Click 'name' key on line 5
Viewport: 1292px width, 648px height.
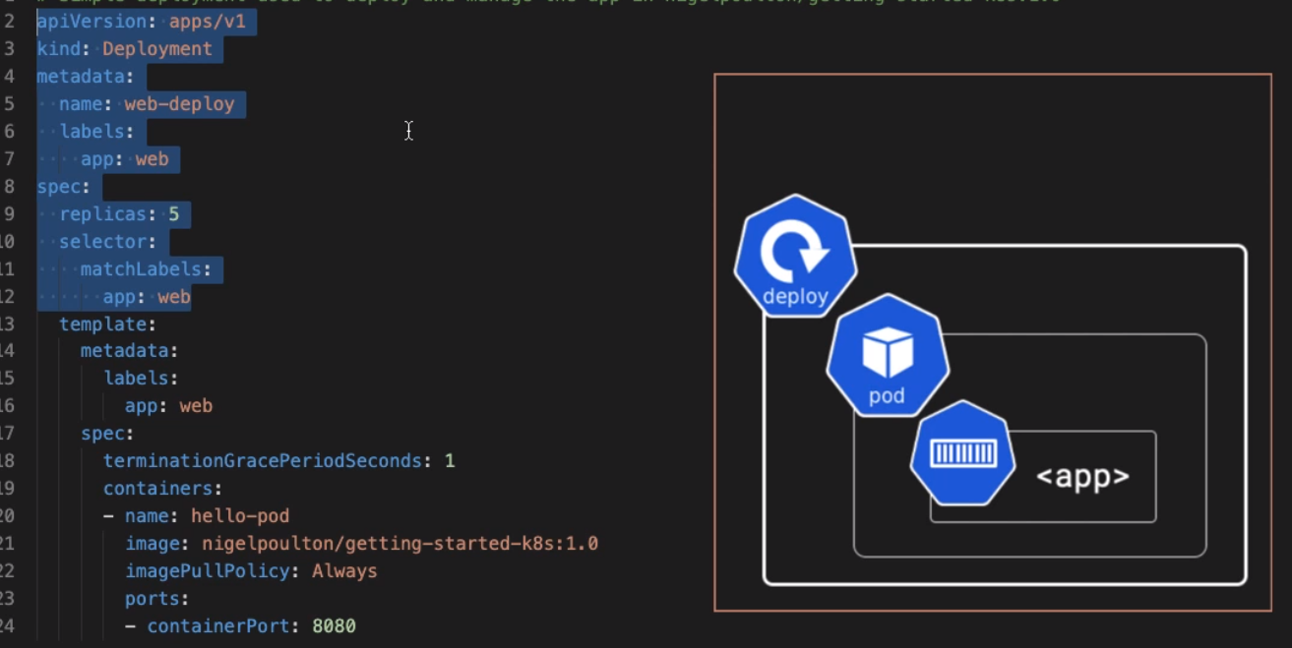[81, 103]
